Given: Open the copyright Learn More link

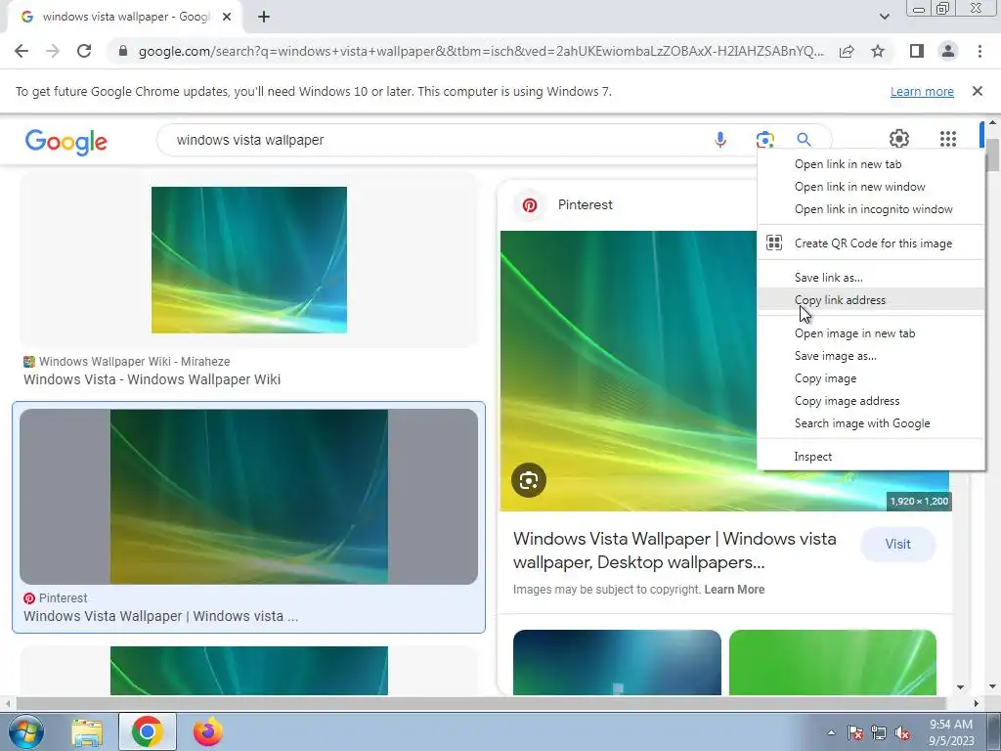Looking at the screenshot, I should [734, 590].
